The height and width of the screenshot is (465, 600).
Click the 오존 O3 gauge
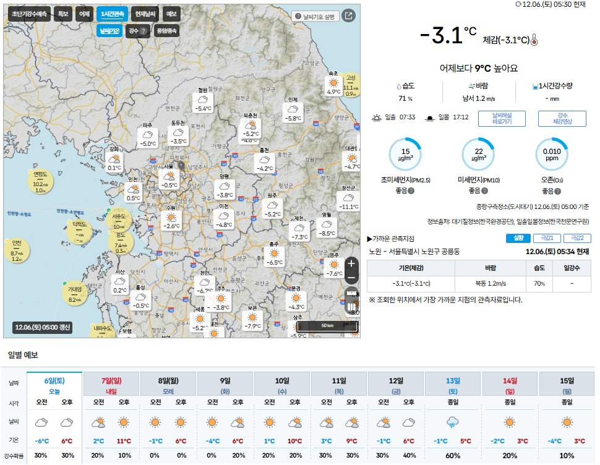[551, 154]
